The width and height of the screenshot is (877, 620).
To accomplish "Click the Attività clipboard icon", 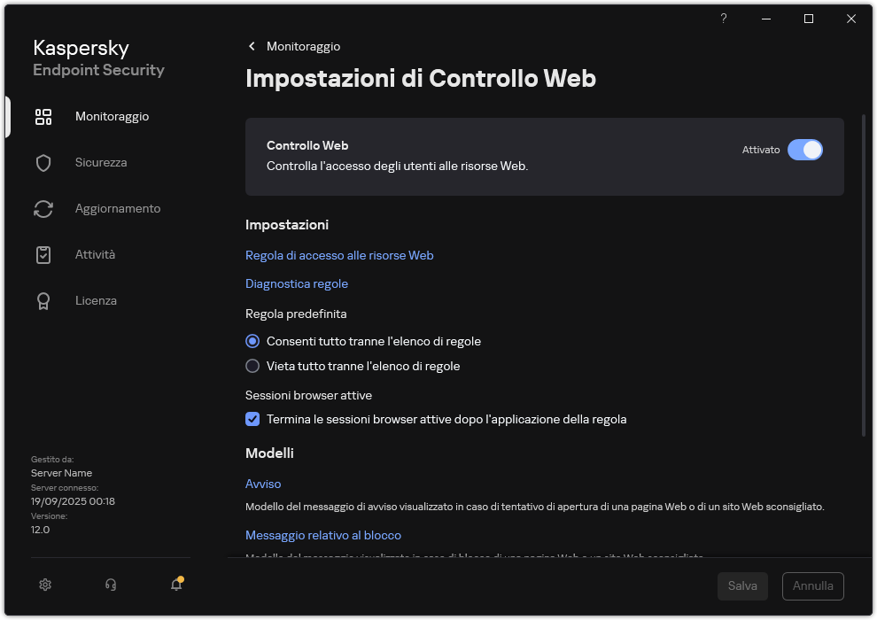I will click(x=43, y=254).
